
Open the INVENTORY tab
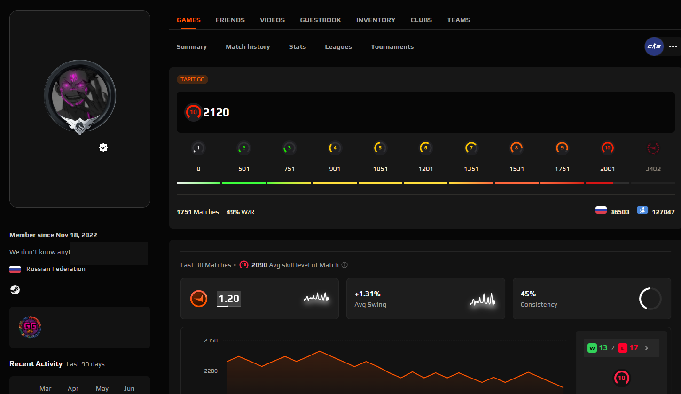[376, 20]
